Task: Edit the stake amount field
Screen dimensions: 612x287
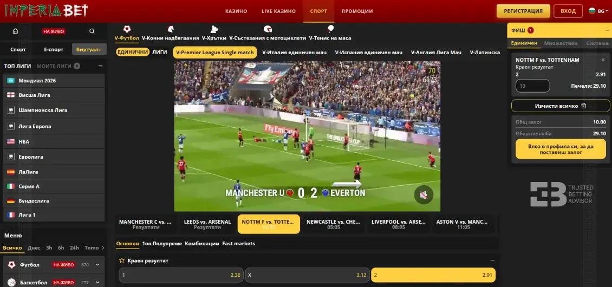Action: point(533,86)
